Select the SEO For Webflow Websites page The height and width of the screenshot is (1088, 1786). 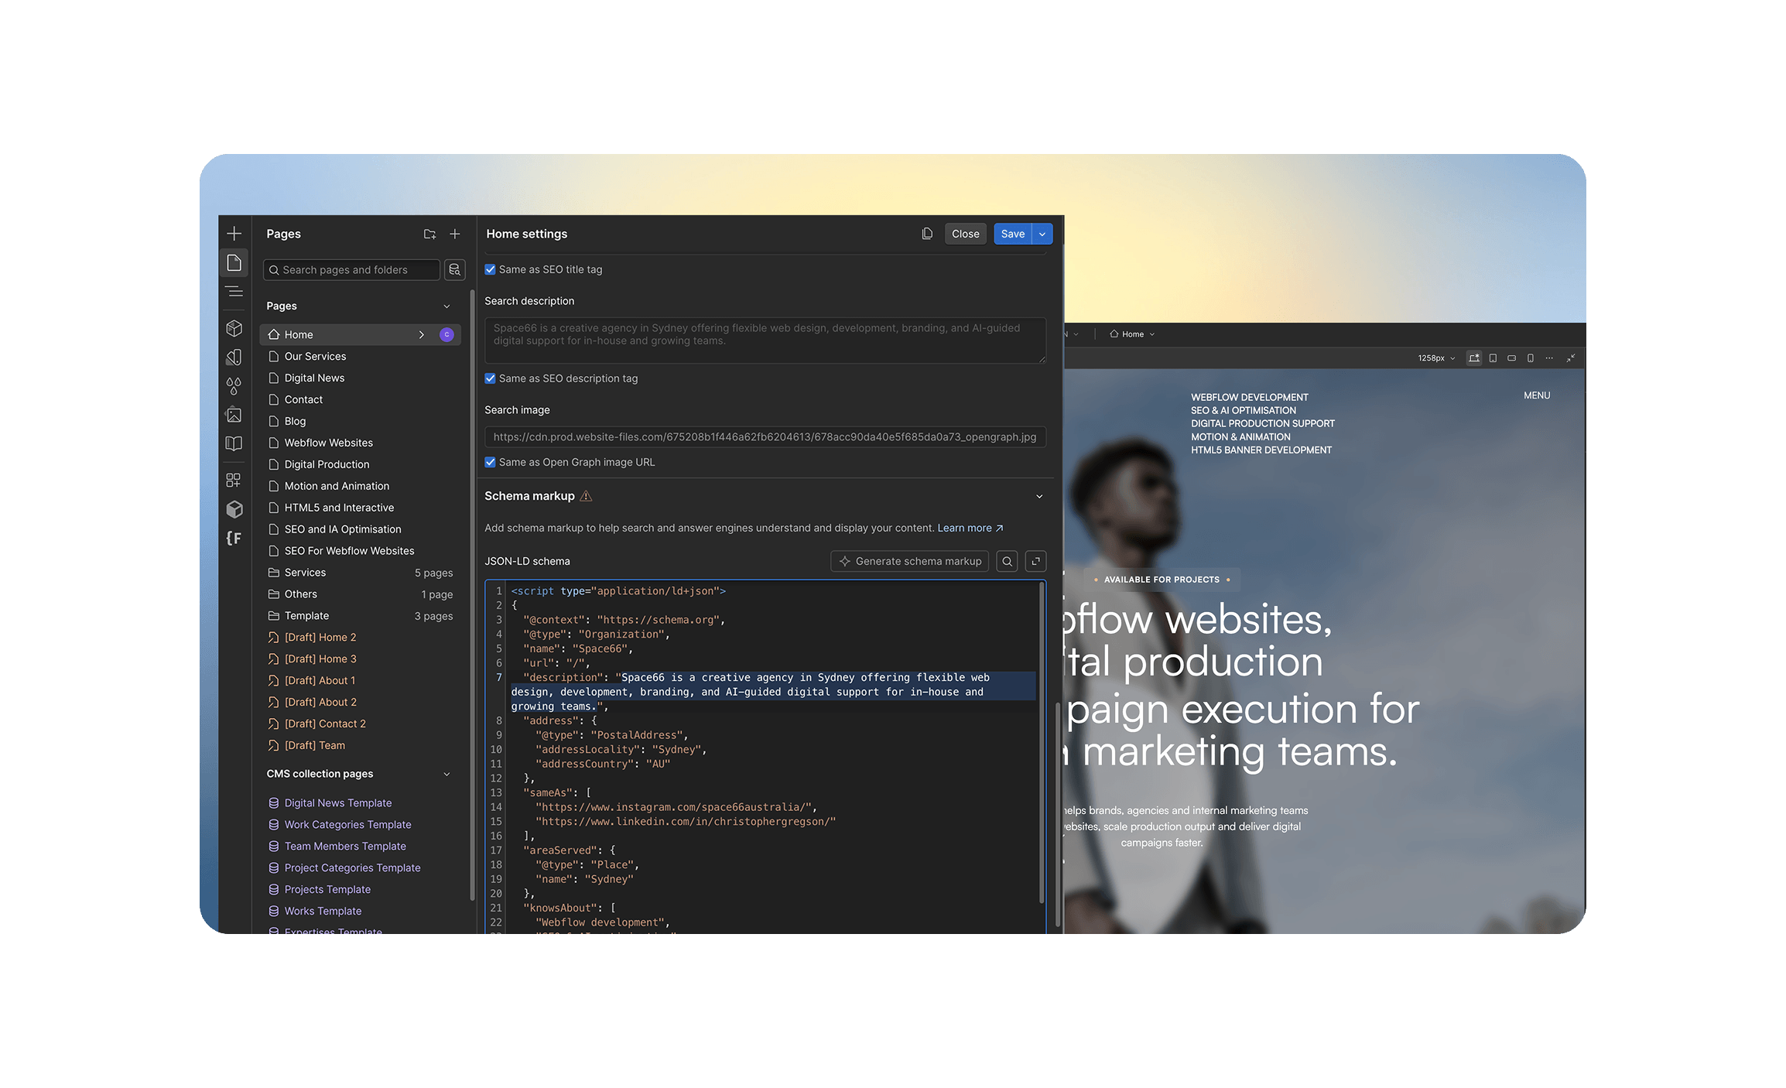[x=361, y=551]
